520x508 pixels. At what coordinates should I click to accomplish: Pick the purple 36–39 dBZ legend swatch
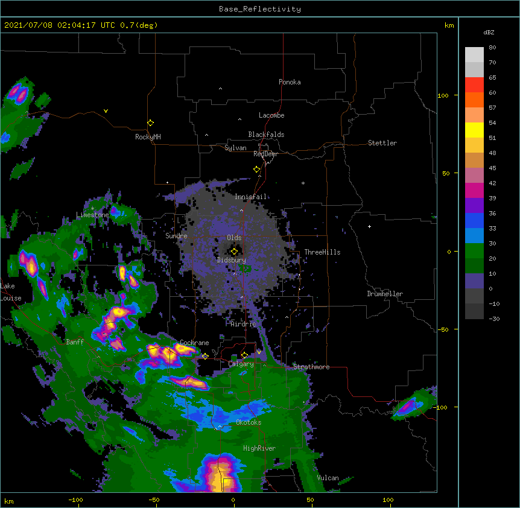(474, 206)
